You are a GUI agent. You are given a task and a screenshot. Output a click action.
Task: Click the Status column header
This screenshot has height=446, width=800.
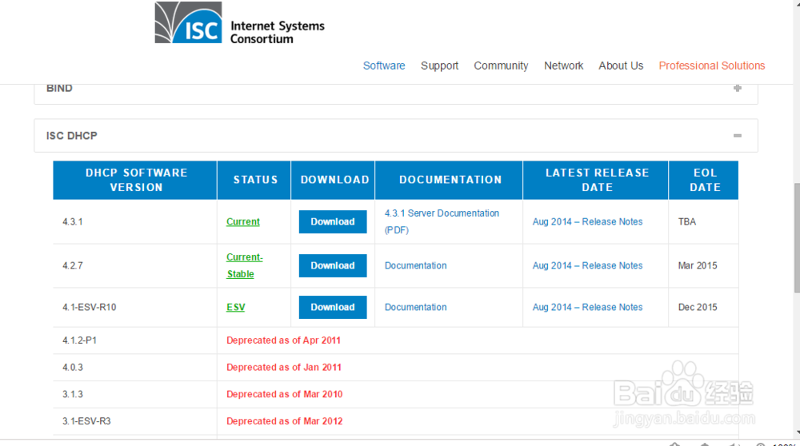pyautogui.click(x=254, y=180)
